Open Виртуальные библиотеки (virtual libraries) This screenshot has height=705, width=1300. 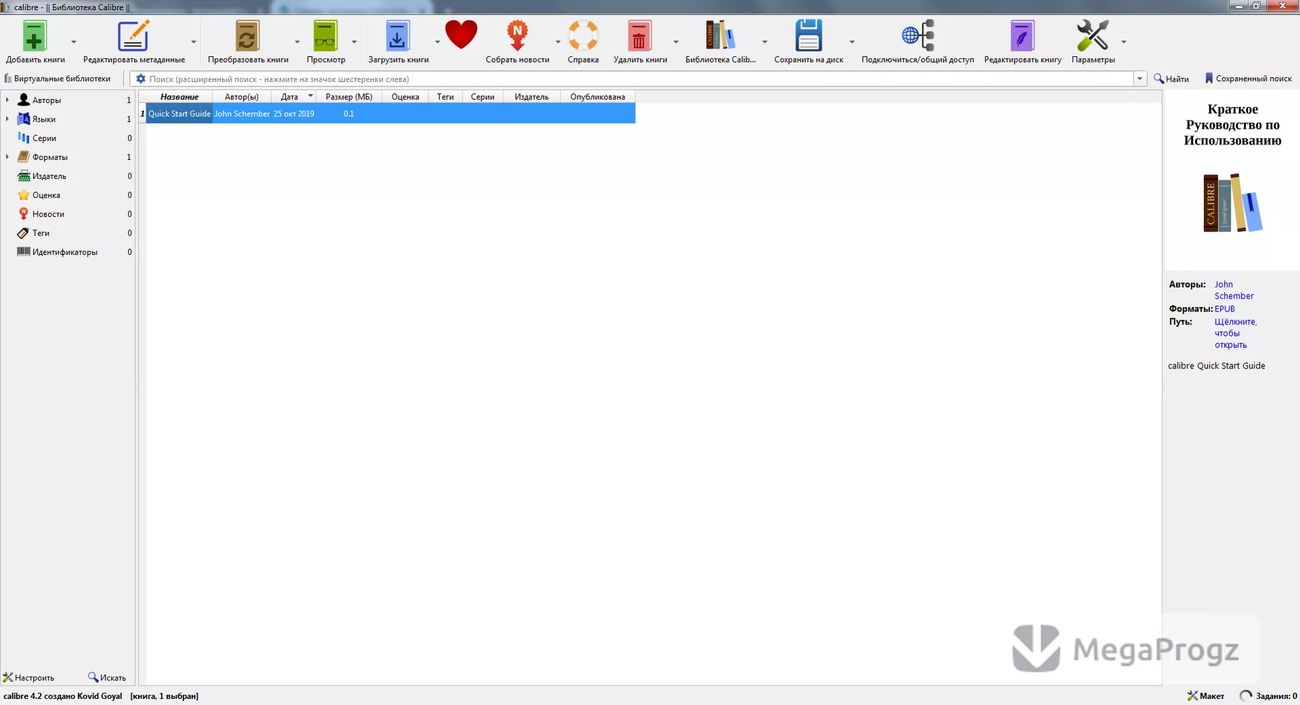point(58,79)
